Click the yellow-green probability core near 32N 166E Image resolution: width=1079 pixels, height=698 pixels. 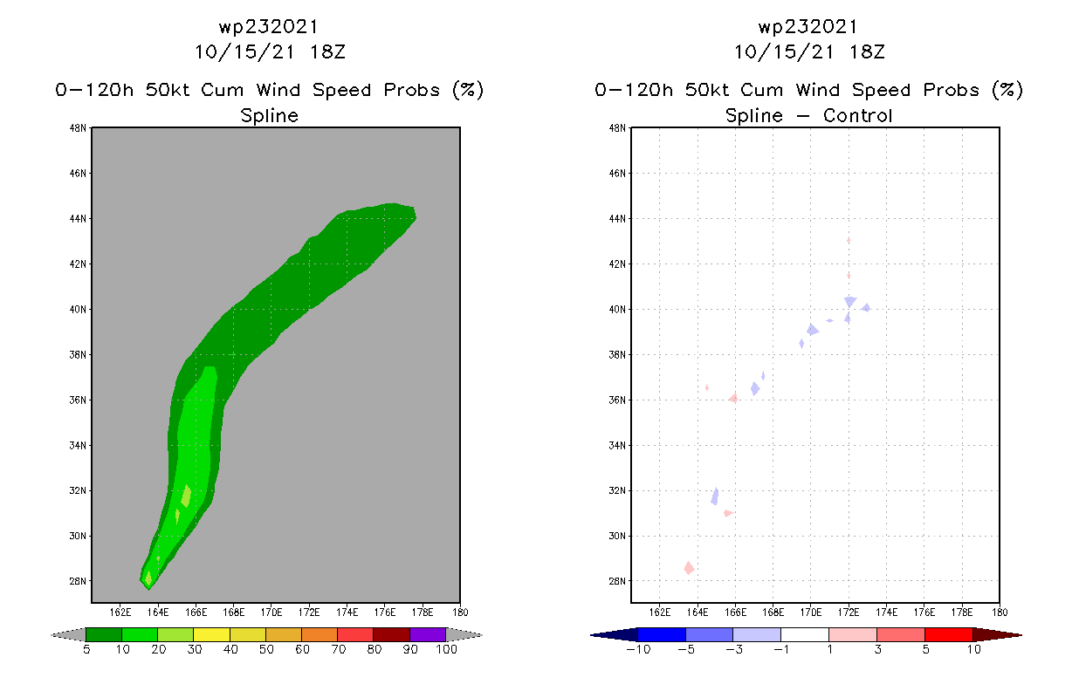(x=186, y=496)
